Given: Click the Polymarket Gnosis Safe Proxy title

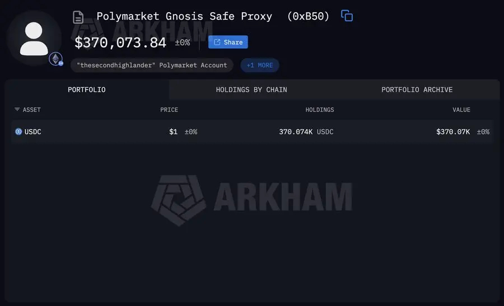Looking at the screenshot, I should (184, 16).
